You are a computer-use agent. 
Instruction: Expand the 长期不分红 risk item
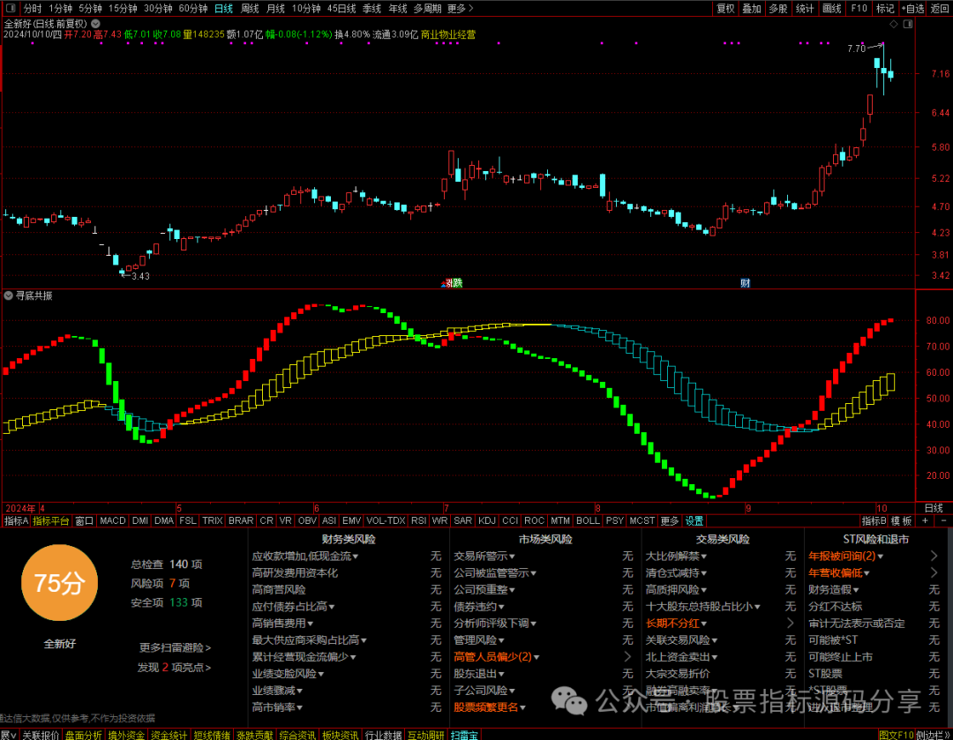[676, 624]
